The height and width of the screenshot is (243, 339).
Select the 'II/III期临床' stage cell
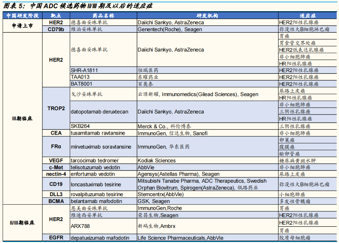[x=22, y=223]
